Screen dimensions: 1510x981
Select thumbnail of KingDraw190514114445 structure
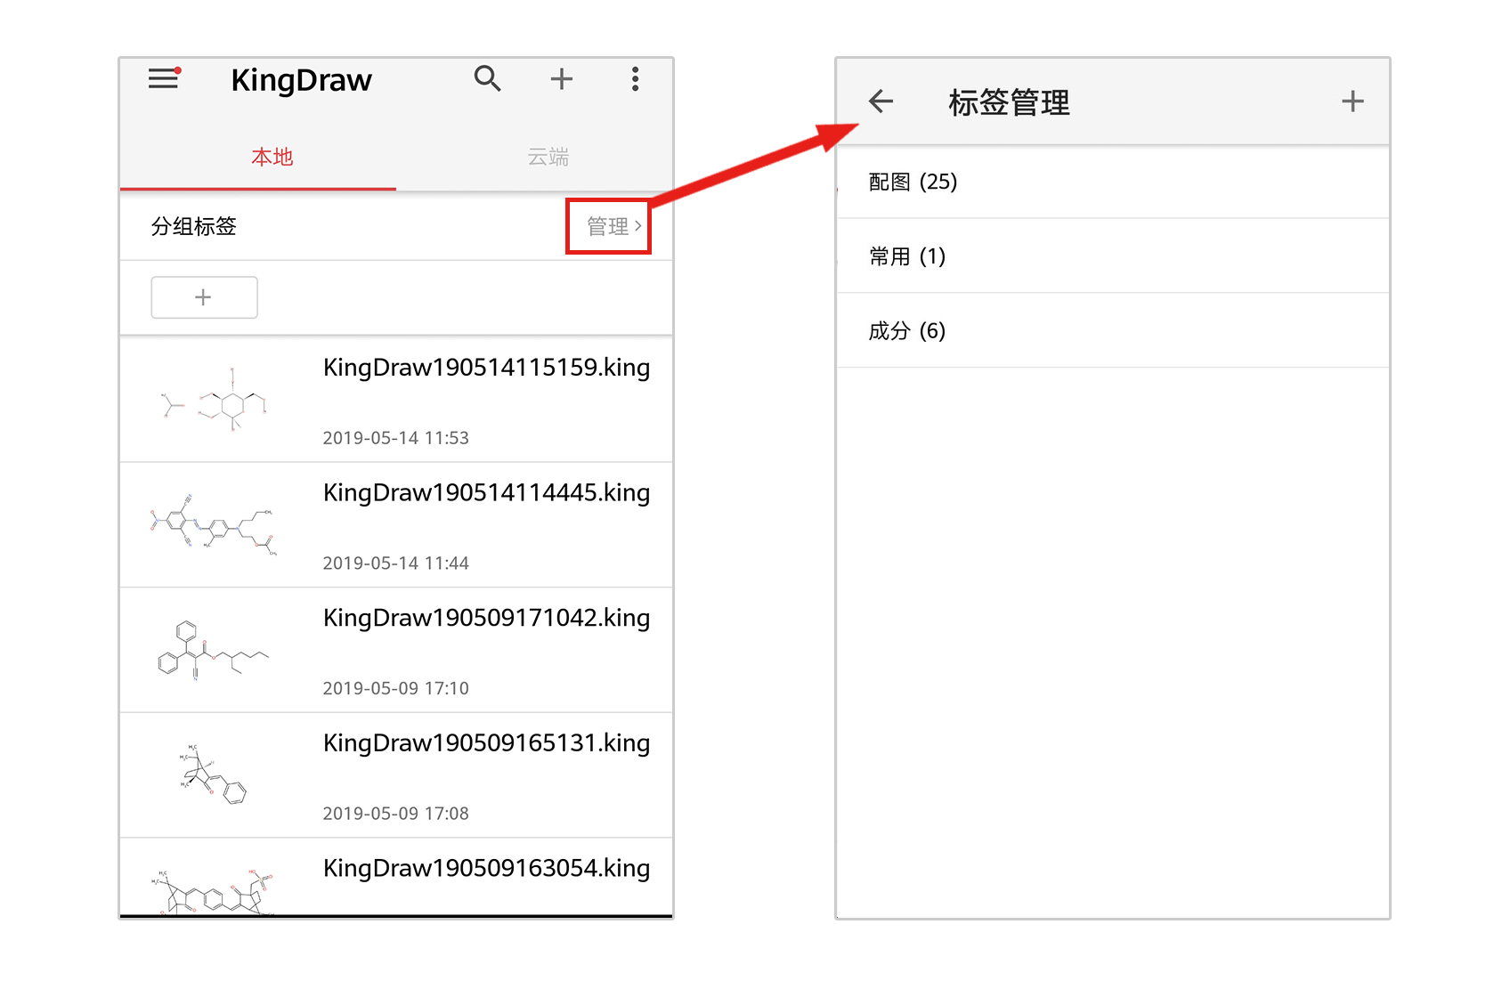[x=214, y=525]
